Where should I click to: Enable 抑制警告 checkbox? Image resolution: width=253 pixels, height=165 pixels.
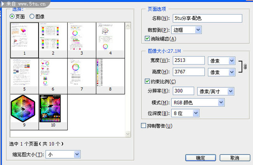tap(144, 126)
